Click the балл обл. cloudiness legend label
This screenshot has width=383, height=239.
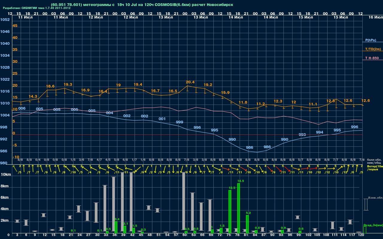point(374,159)
